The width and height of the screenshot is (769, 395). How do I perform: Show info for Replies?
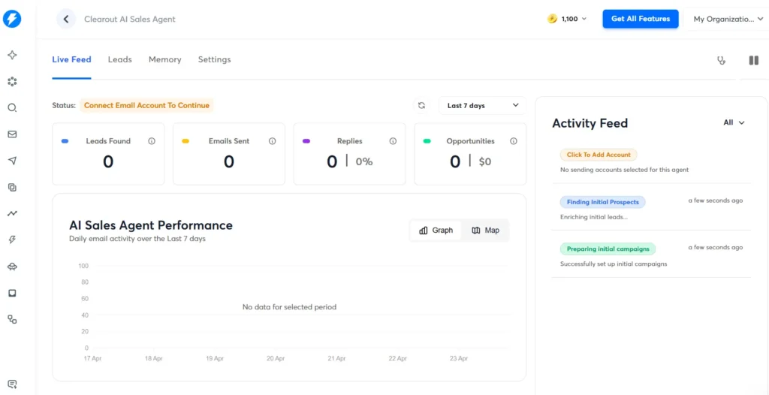point(393,141)
